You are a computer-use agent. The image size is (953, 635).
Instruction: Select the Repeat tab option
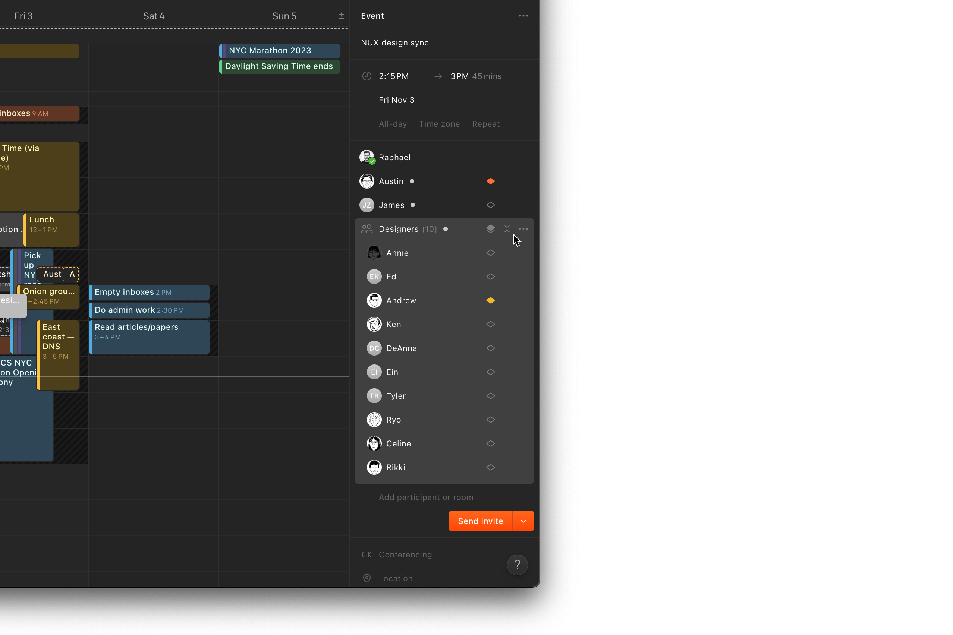486,123
